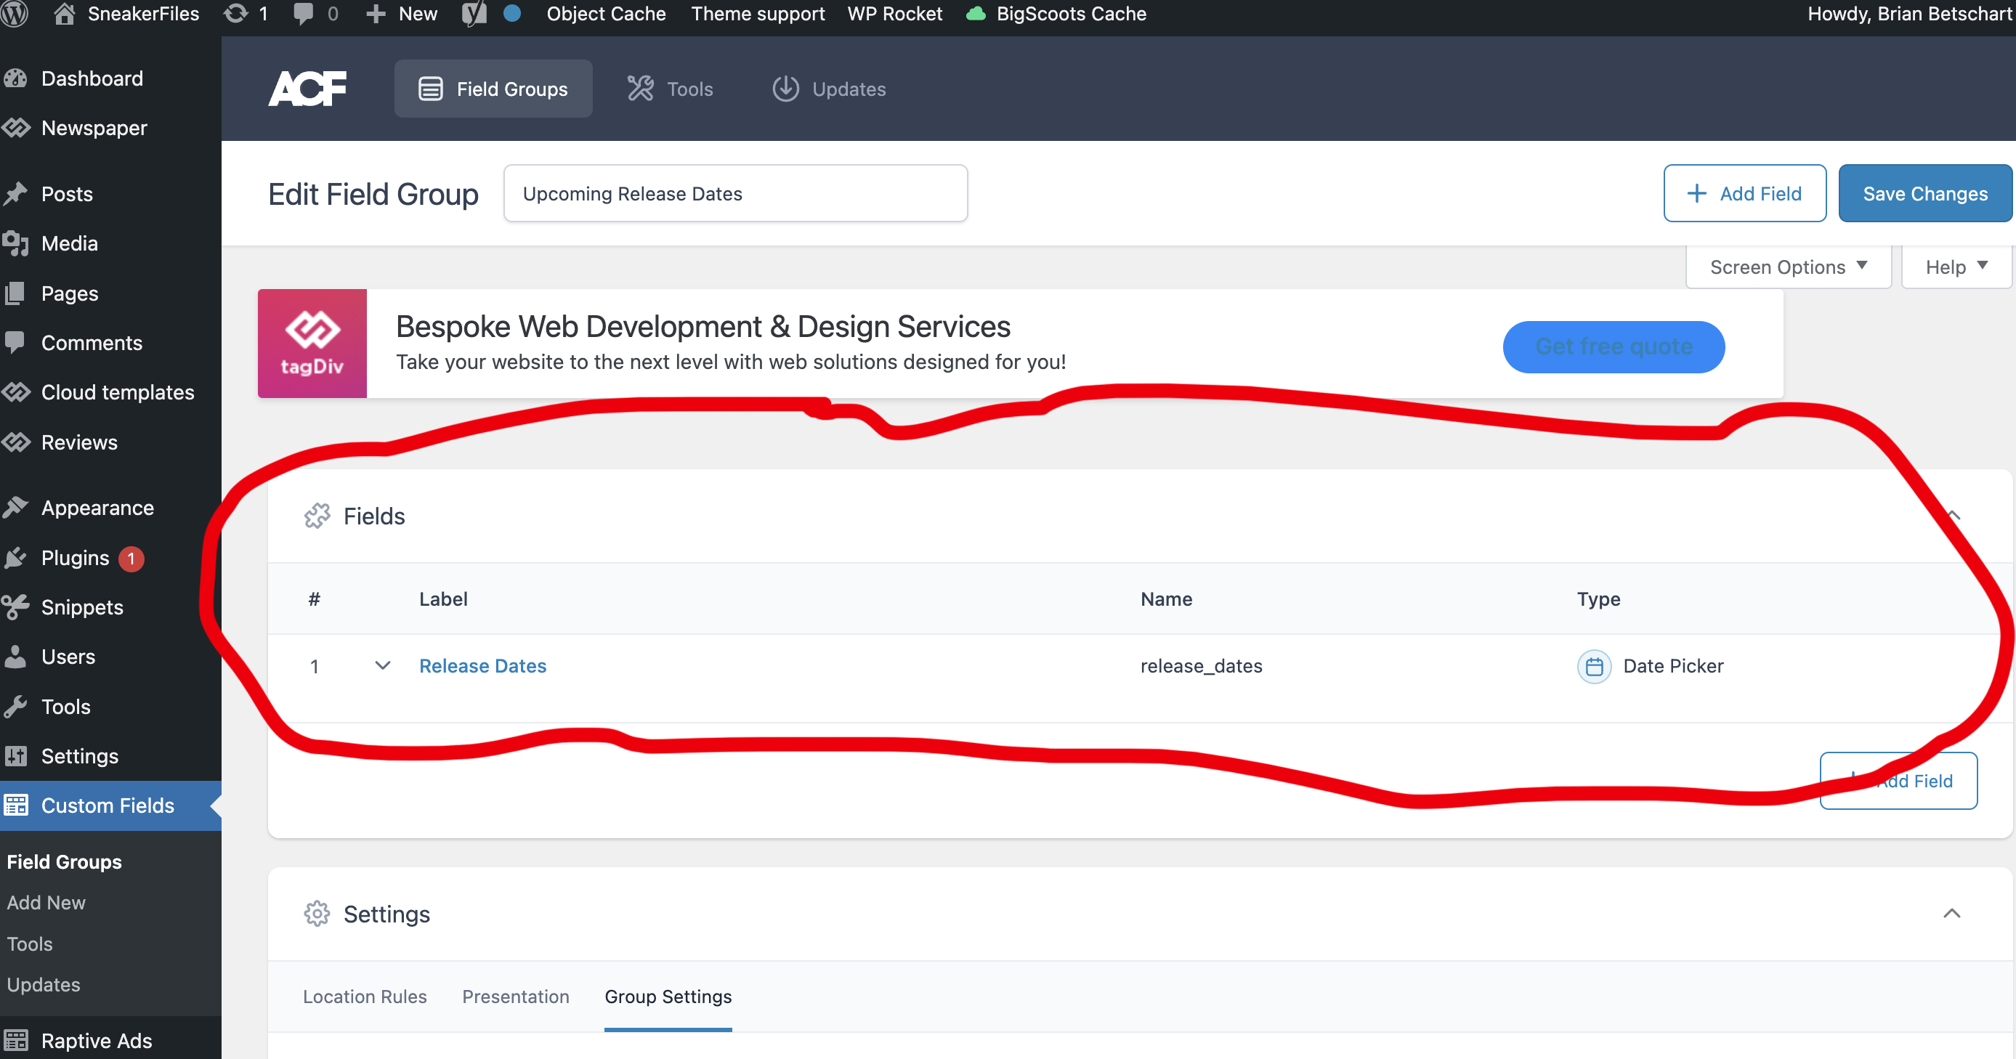Open Field Groups submenu link
Image resolution: width=2016 pixels, height=1059 pixels.
(64, 861)
